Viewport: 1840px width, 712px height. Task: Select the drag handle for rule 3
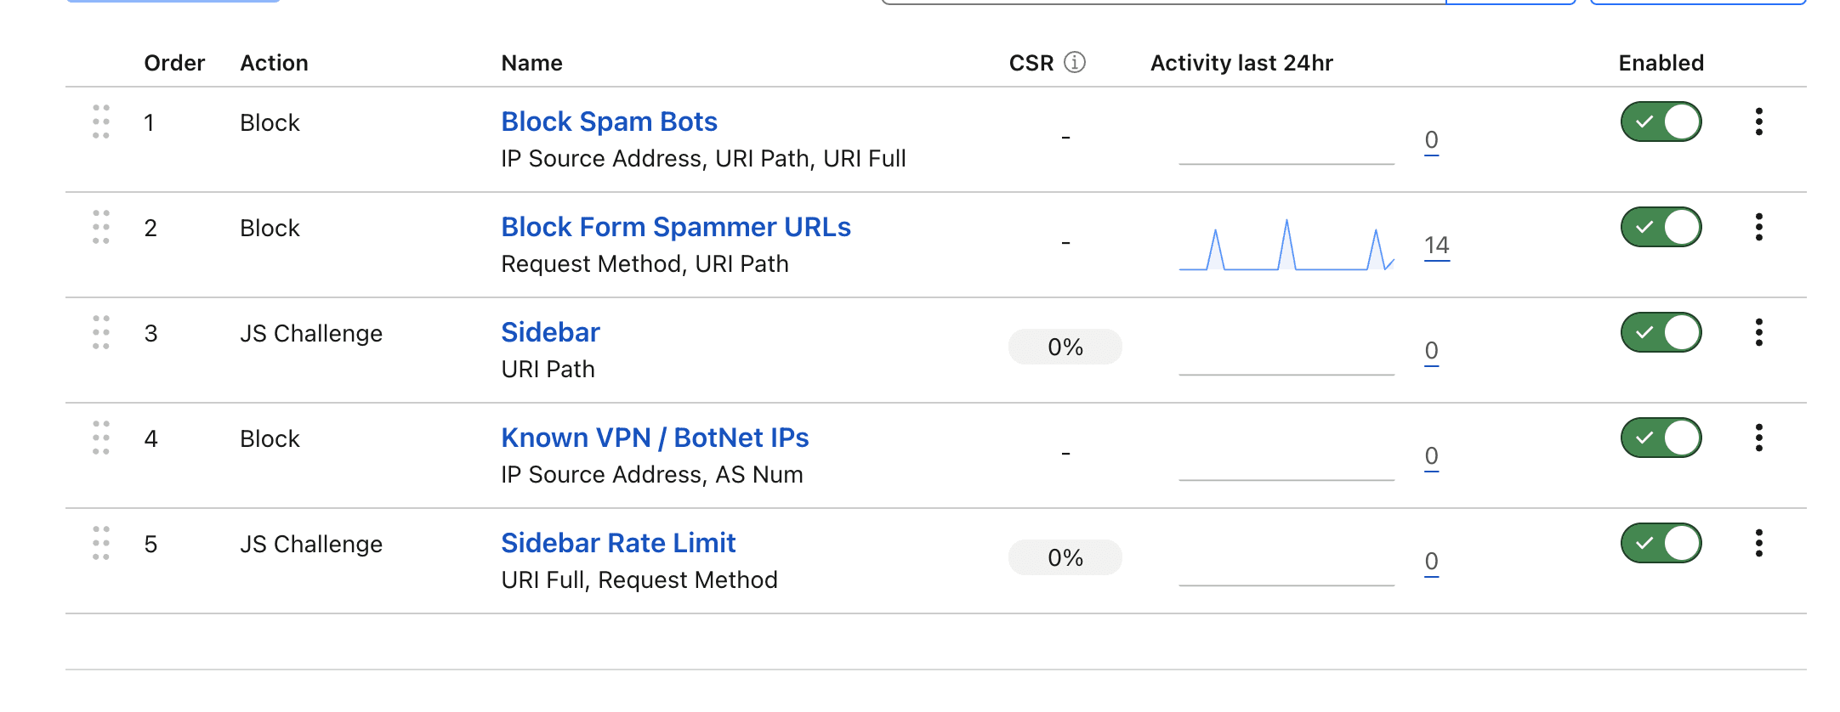click(x=101, y=332)
